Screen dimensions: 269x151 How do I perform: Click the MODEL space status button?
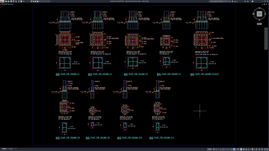click(210, 149)
